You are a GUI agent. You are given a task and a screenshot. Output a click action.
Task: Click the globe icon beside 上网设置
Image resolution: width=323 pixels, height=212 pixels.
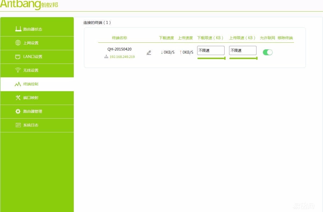[x=18, y=43]
